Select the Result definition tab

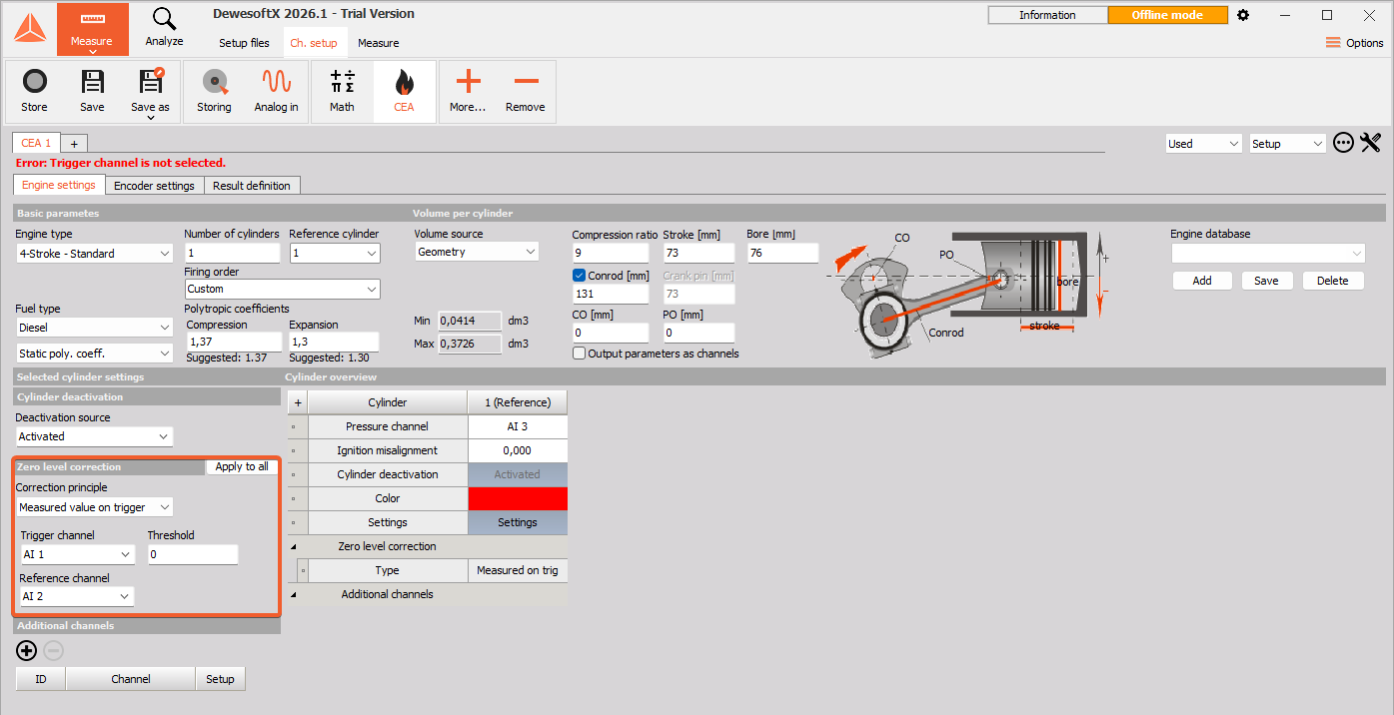(x=252, y=185)
